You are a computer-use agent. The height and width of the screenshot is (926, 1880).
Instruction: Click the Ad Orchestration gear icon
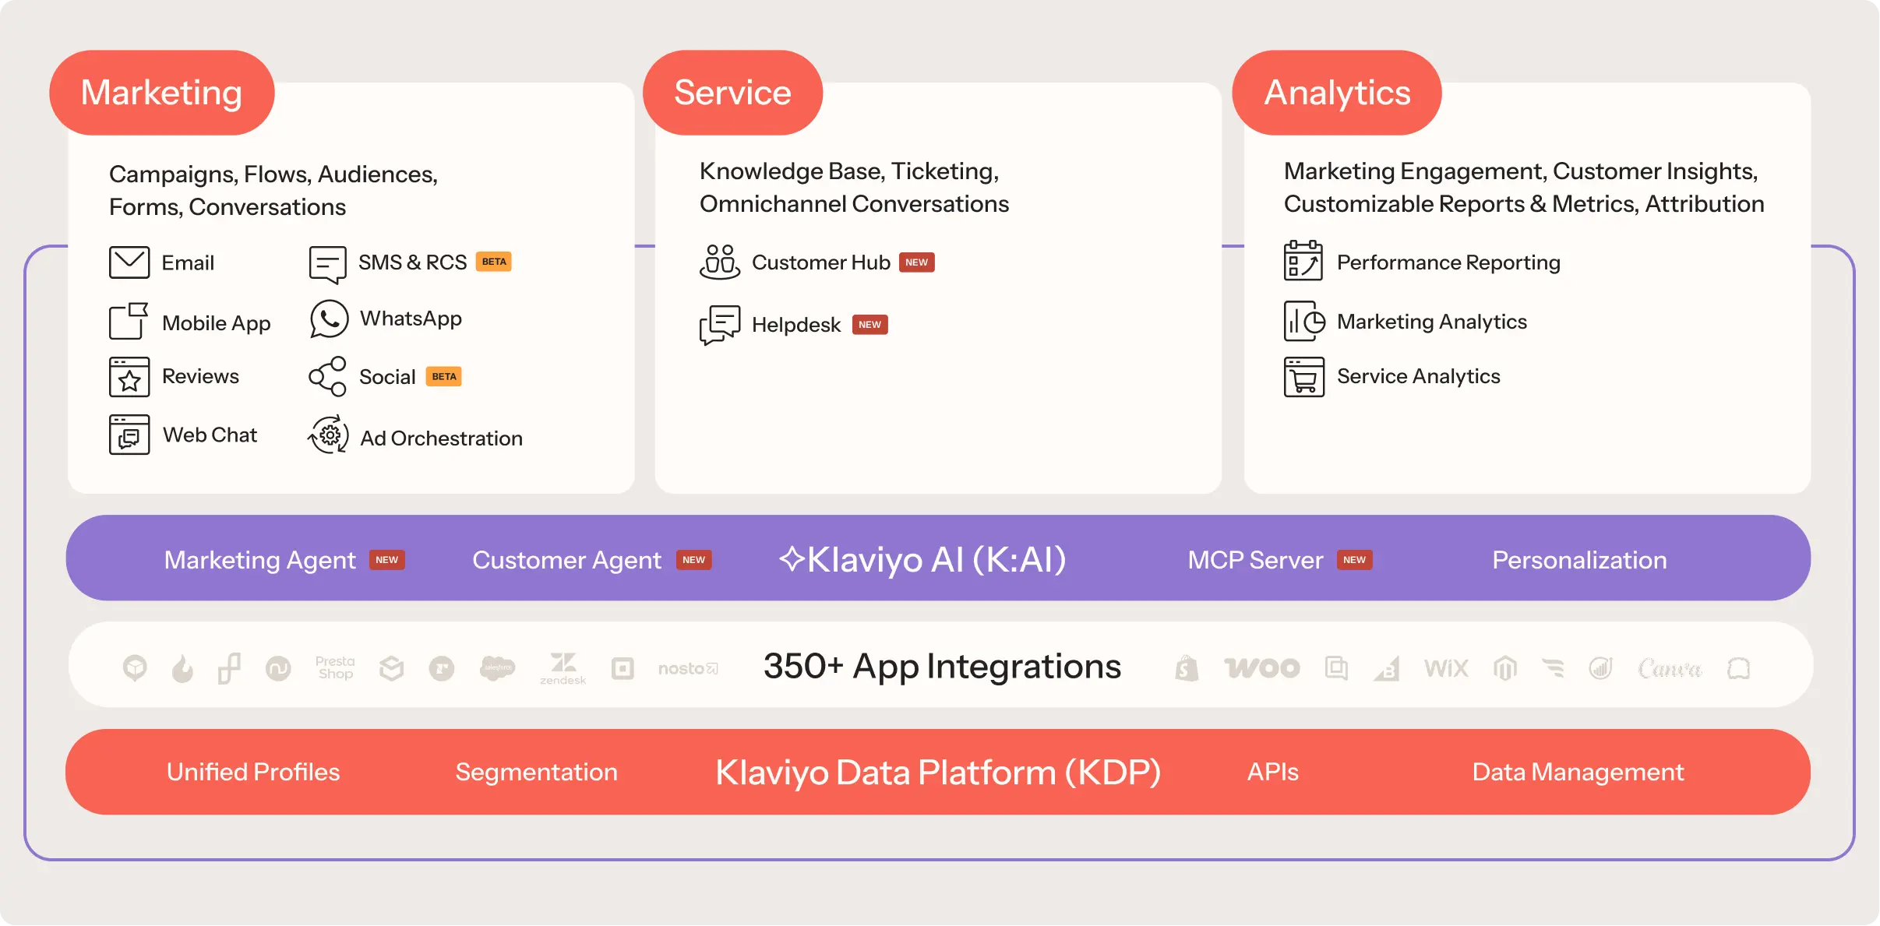click(x=329, y=435)
